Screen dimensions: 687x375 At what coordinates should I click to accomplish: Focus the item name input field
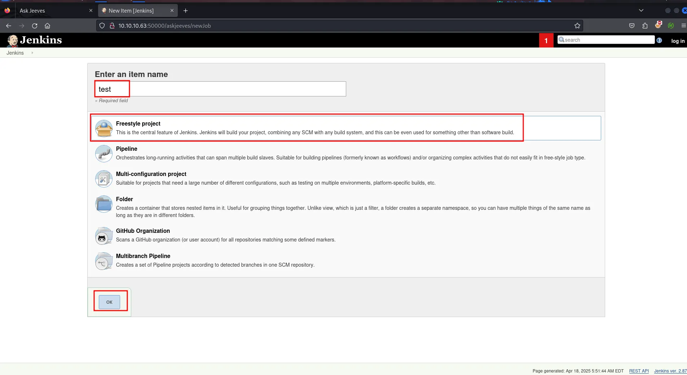220,89
